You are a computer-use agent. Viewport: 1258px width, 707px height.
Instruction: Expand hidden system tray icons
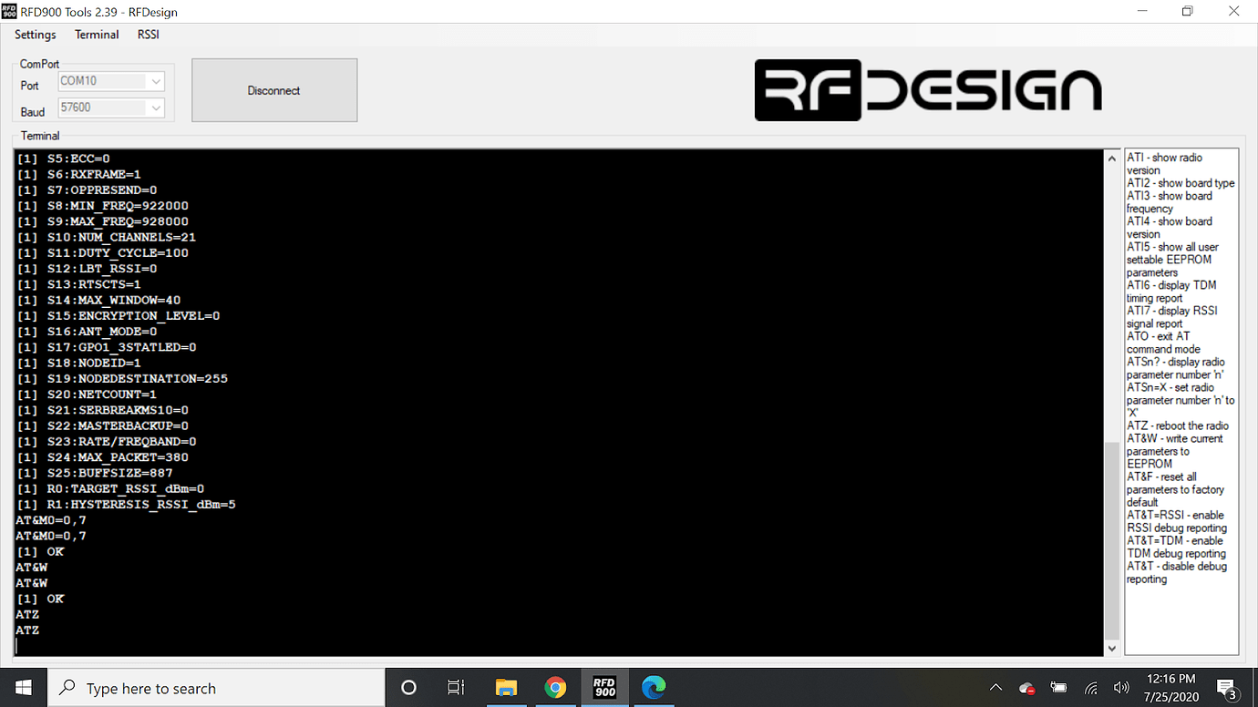(x=995, y=688)
